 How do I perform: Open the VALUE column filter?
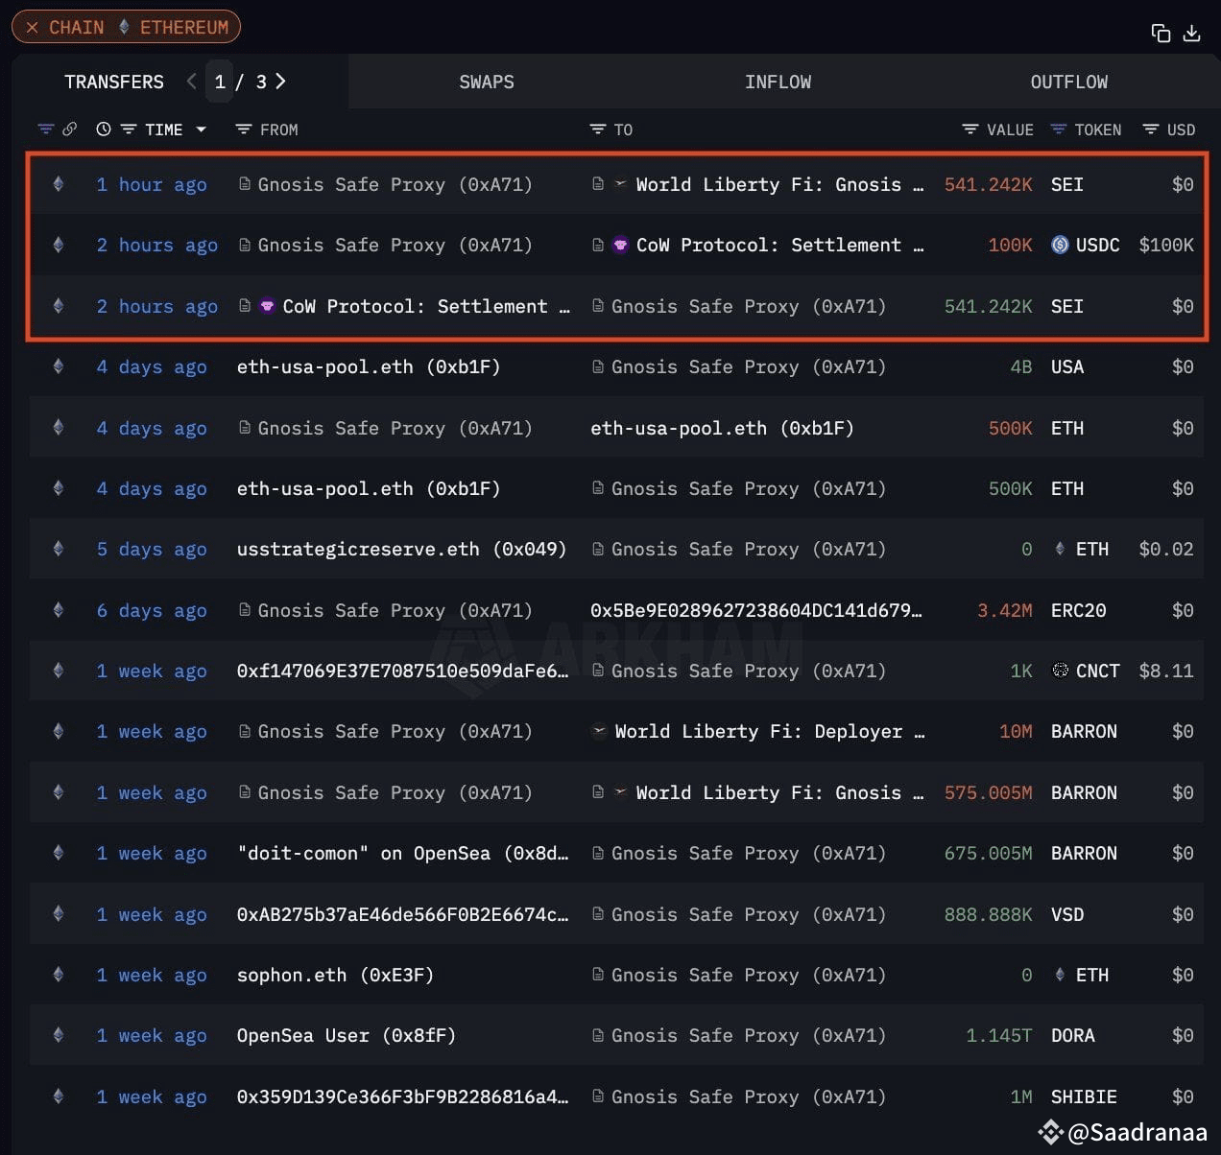pyautogui.click(x=970, y=129)
